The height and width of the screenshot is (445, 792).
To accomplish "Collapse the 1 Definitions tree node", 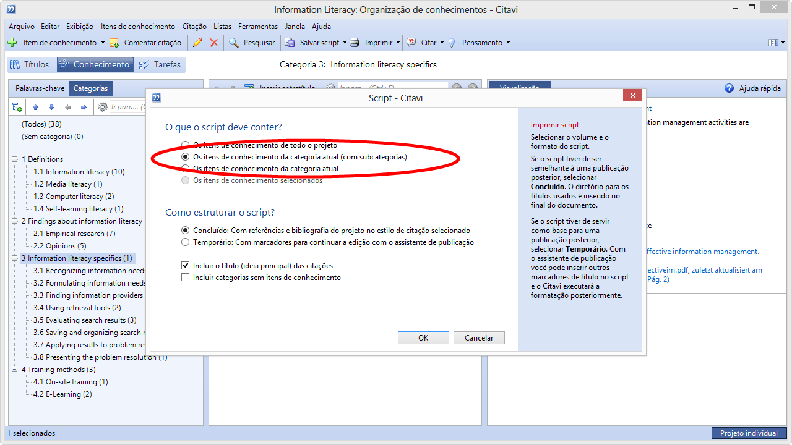I will point(15,159).
